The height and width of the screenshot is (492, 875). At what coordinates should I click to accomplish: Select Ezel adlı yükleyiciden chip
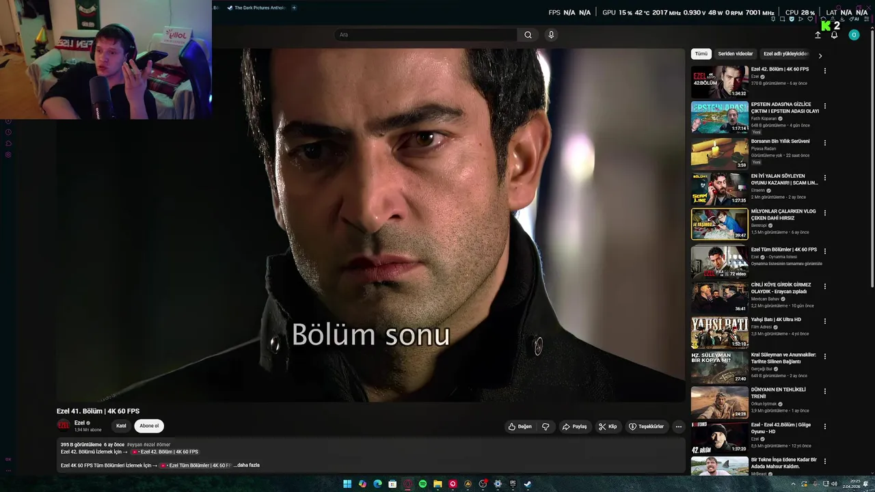coord(786,54)
